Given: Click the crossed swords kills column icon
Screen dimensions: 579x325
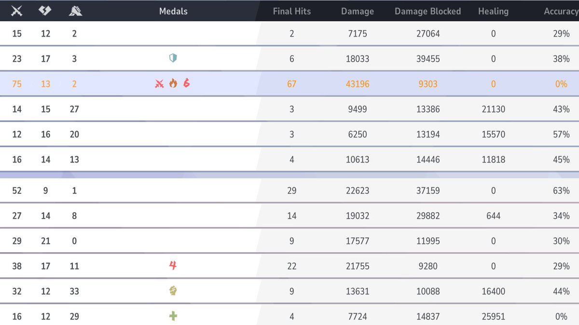Looking at the screenshot, I should click(16, 11).
